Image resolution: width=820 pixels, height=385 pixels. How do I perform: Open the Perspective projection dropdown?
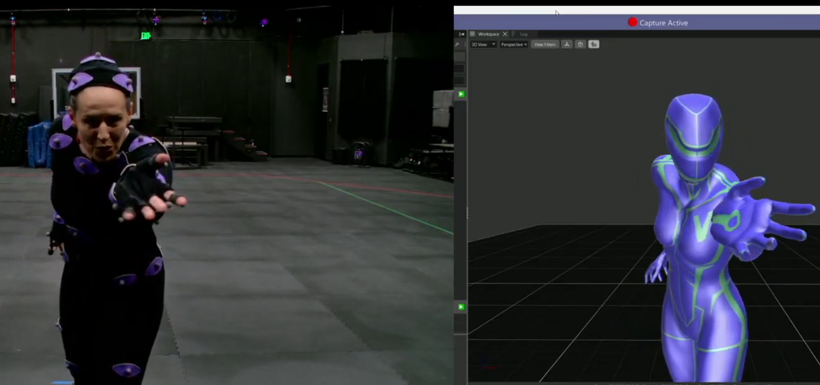(514, 45)
